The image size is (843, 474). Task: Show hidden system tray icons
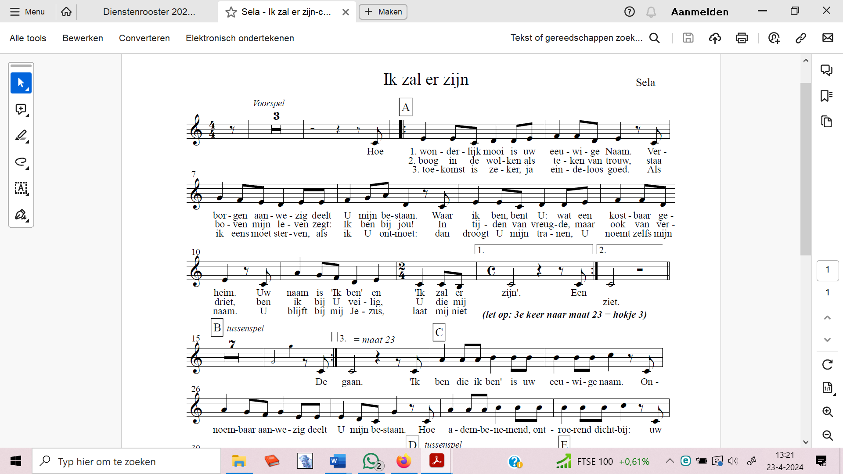(670, 461)
